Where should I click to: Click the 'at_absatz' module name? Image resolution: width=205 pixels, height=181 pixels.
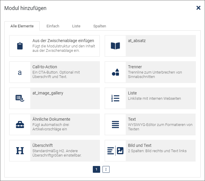pyautogui.click(x=137, y=41)
